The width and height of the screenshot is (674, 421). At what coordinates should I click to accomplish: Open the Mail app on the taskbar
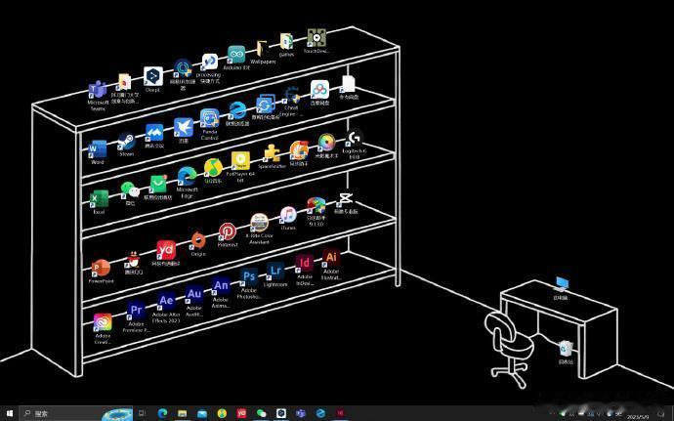pos(202,414)
